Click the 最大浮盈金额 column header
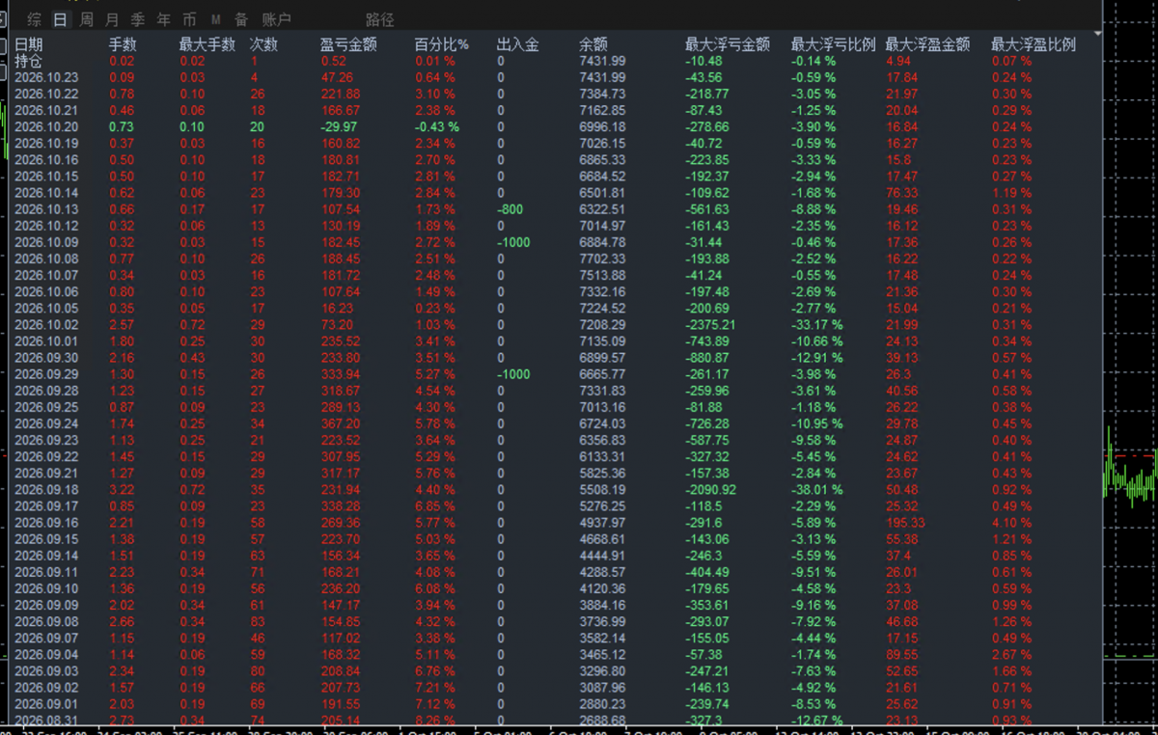Viewport: 1158px width, 735px height. tap(928, 44)
